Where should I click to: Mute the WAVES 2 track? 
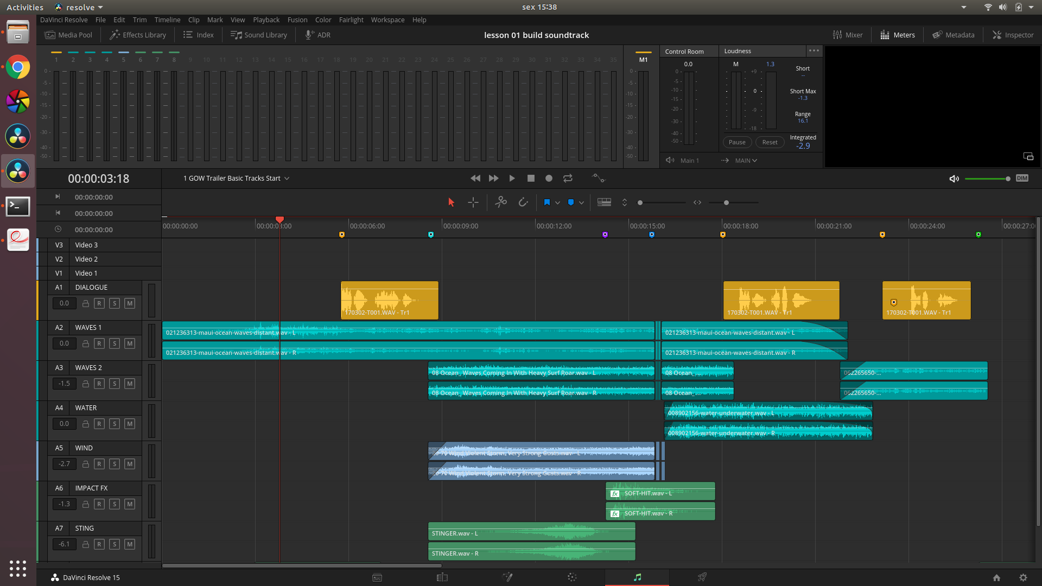130,384
